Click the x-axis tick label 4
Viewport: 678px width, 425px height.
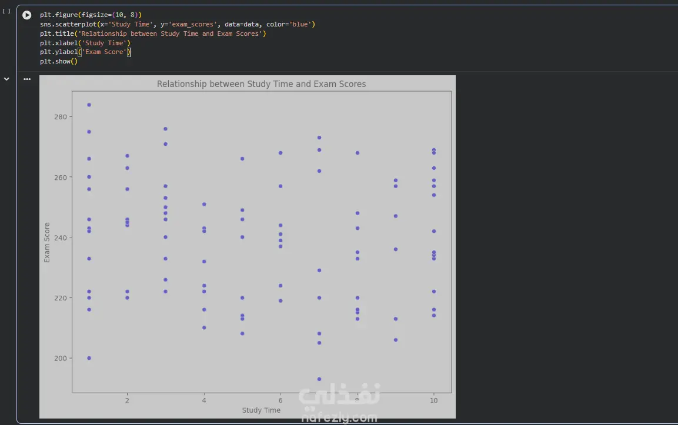pos(204,400)
